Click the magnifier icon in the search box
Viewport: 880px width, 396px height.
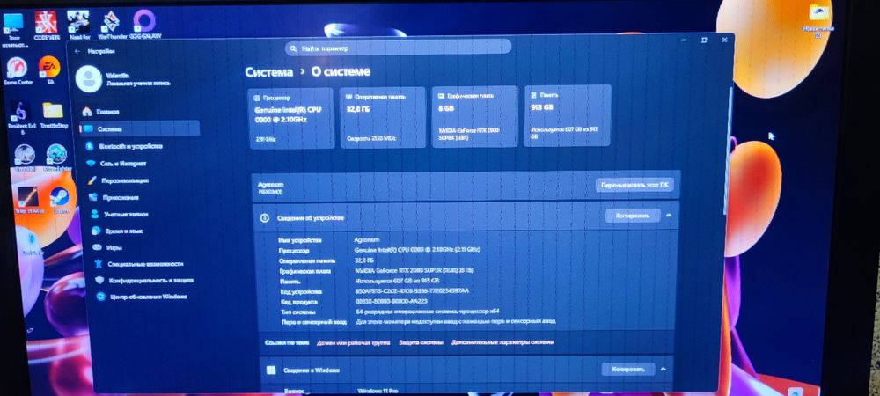coord(294,48)
